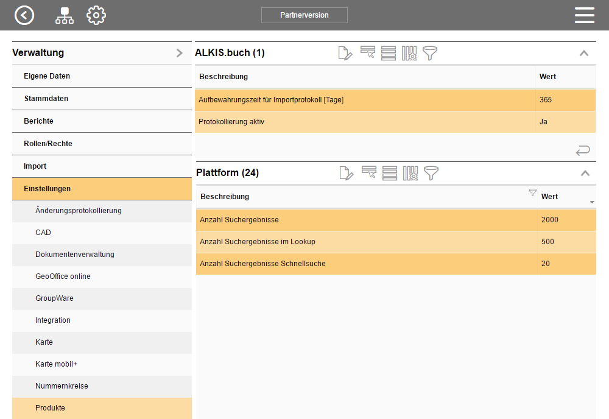Click the Partnerversion button

(304, 15)
